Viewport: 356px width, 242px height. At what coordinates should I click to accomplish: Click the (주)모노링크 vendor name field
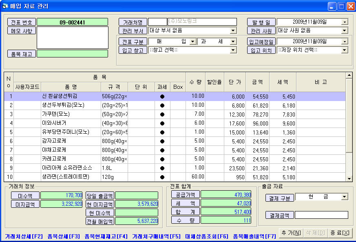(202, 22)
